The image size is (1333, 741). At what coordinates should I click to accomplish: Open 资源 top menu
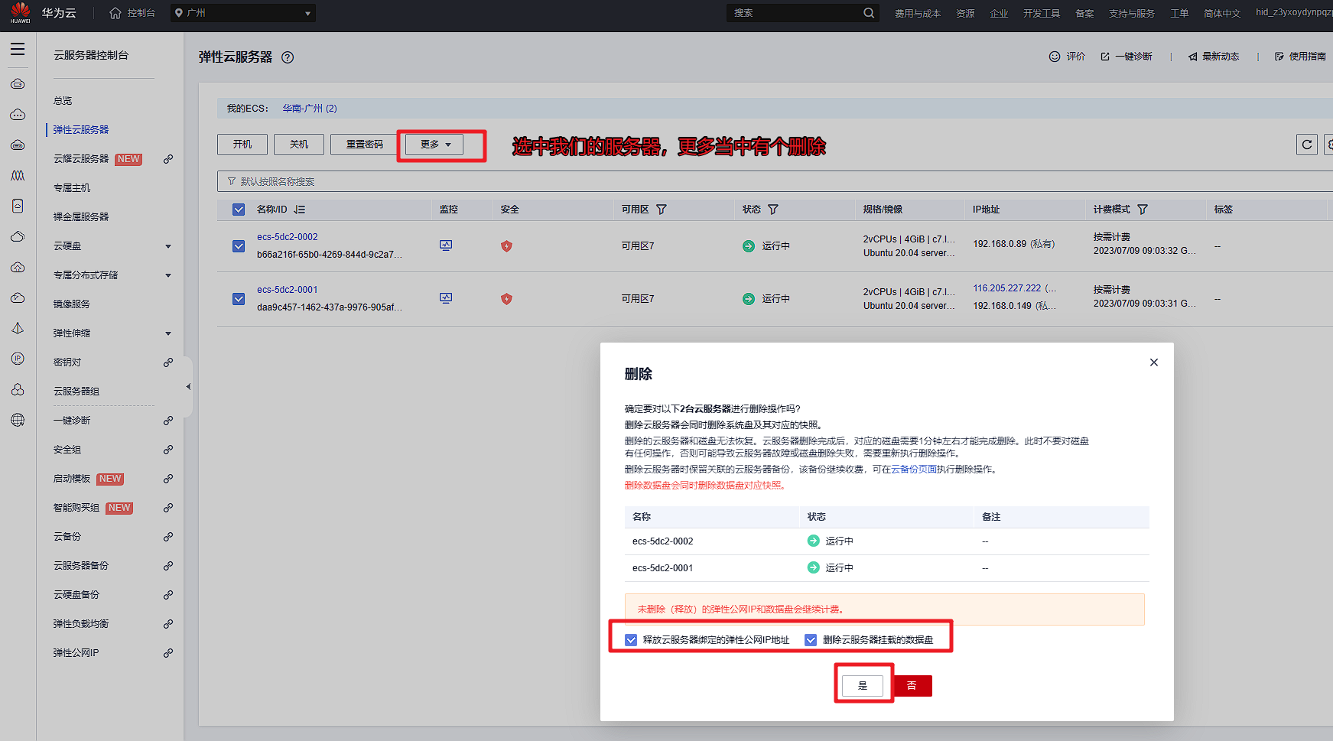point(965,14)
